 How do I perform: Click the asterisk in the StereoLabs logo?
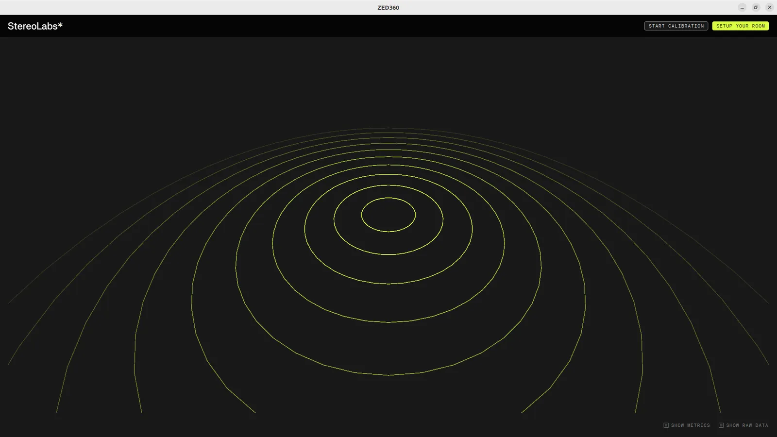[x=60, y=25]
